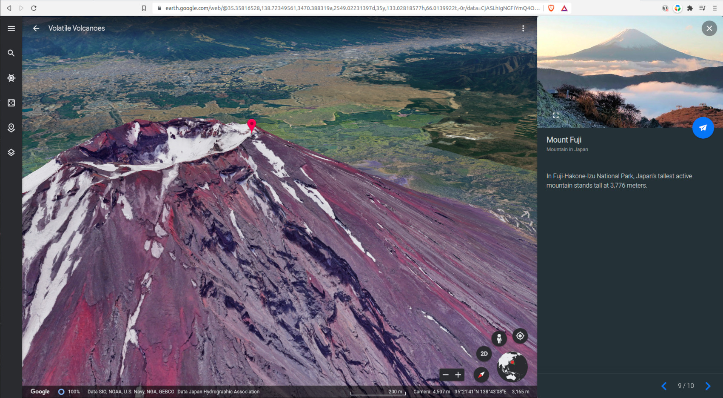This screenshot has height=398, width=723.
Task: Open the story options three-dot menu
Action: point(523,28)
